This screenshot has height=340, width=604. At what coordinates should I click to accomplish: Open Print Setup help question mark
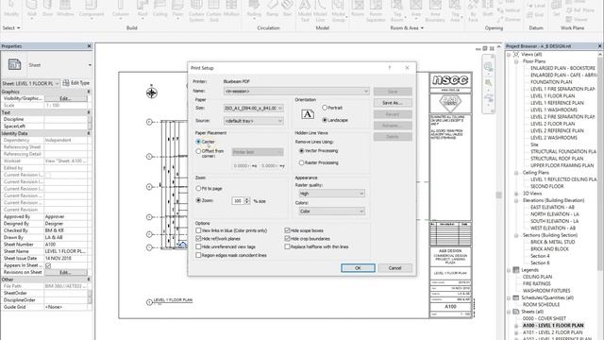390,68
